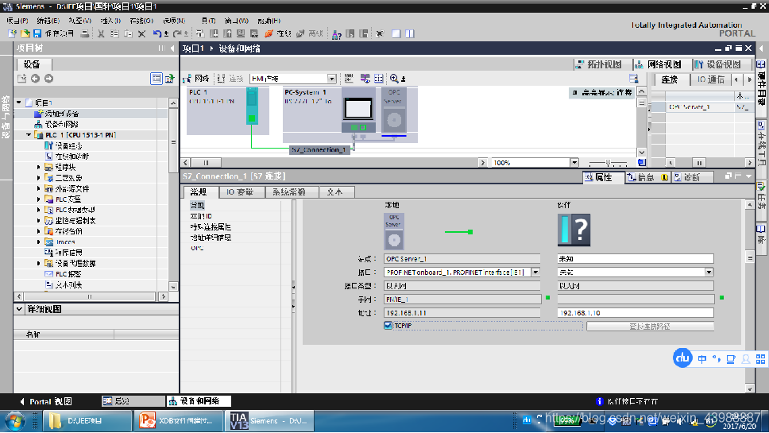
Task: Click the open project toolbar icon
Action: (x=25, y=34)
